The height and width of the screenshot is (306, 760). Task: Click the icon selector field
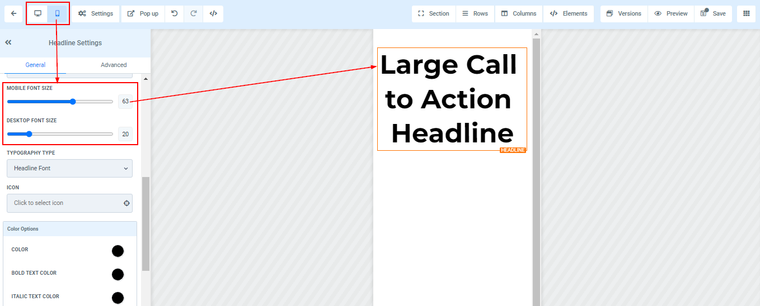point(69,203)
